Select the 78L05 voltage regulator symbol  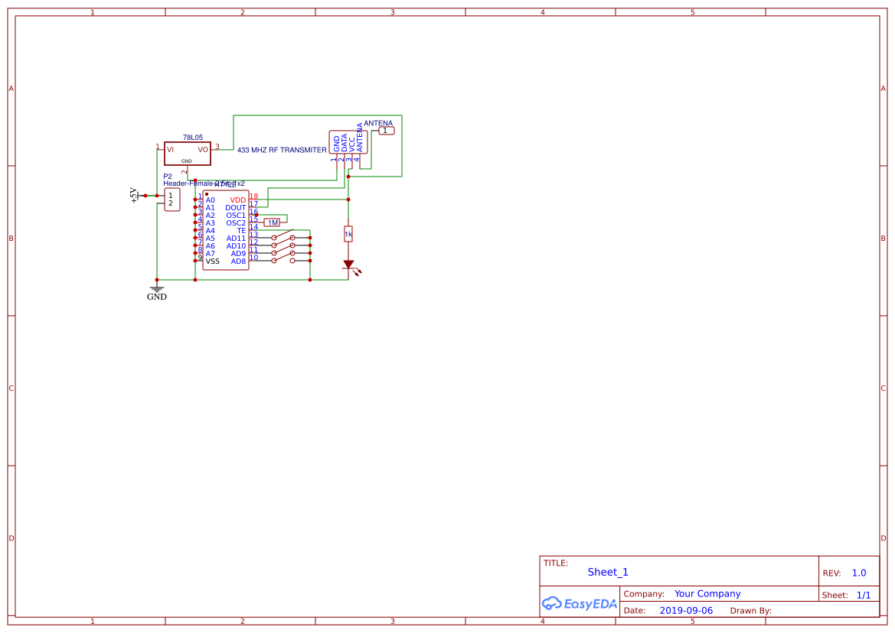(188, 152)
